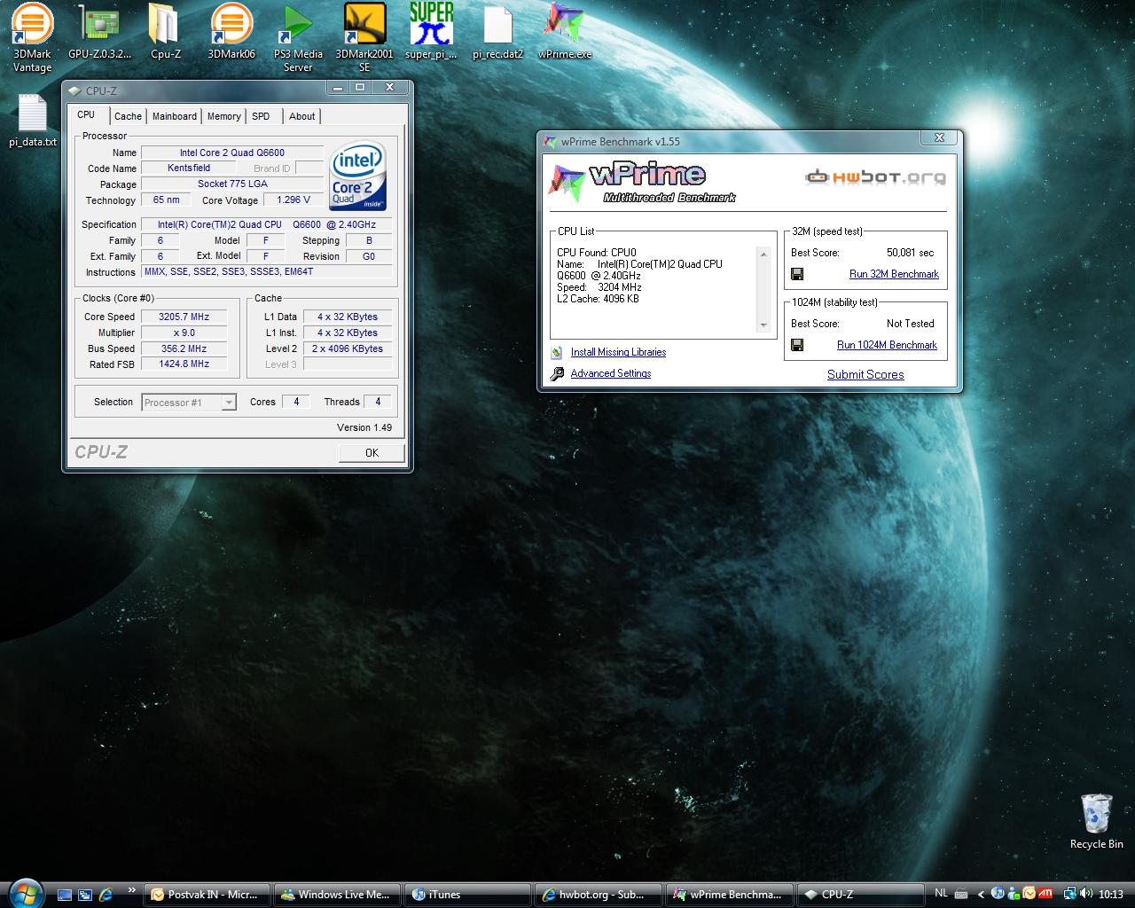Click the Intel Core 2 Quad logo
Viewport: 1135px width, 908px height.
[358, 176]
